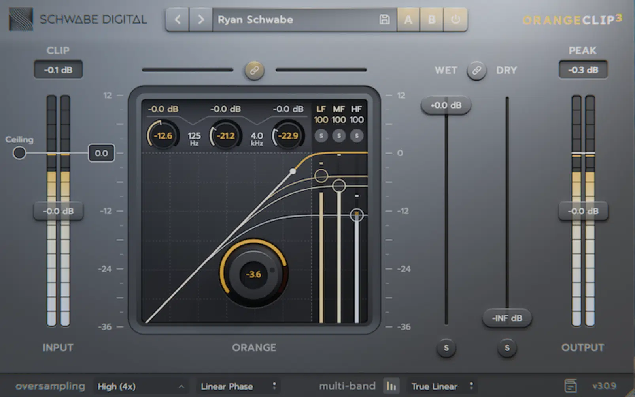
Task: Save preset using the floppy disk icon
Action: [x=384, y=19]
